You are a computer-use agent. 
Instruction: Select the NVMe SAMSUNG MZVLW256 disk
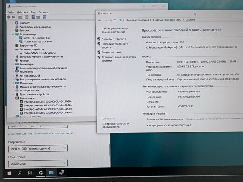click(40, 53)
